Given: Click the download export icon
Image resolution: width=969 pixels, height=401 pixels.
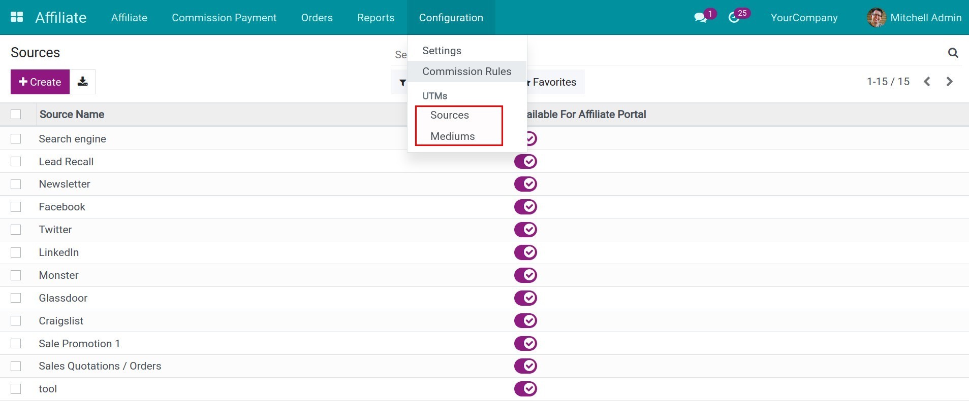Looking at the screenshot, I should coord(82,82).
